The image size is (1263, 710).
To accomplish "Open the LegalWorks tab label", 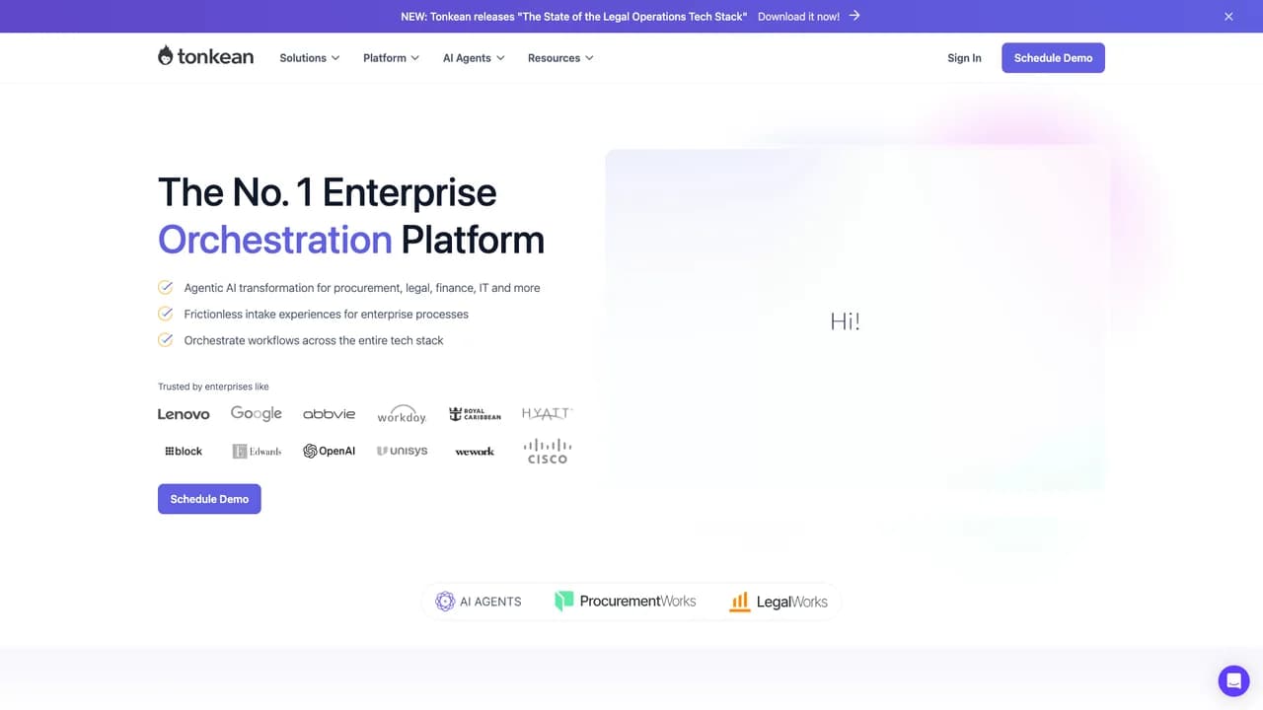I will pos(791,602).
